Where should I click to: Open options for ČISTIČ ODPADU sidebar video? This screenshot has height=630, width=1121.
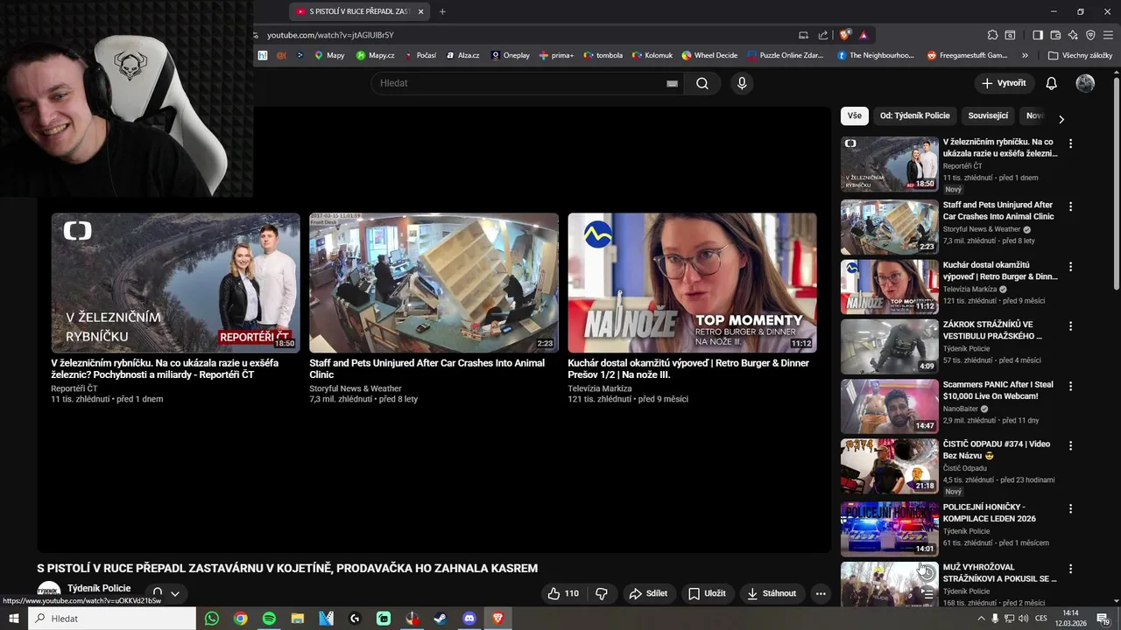[x=1070, y=445]
